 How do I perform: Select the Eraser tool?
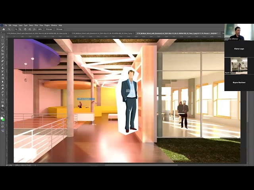[x=3, y=75]
